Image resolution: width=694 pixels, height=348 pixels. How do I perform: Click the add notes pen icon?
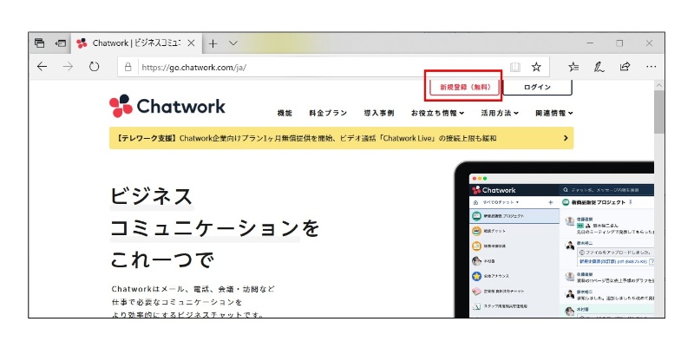click(599, 66)
